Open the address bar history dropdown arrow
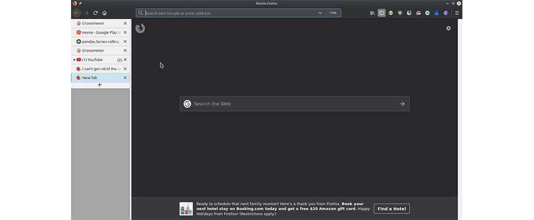This screenshot has height=220, width=534. (320, 13)
